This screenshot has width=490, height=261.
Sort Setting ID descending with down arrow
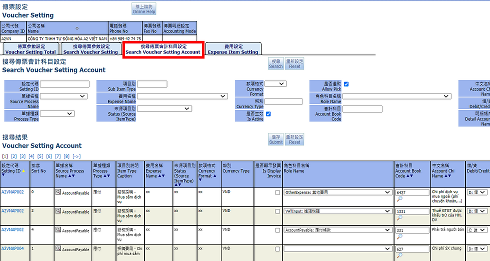point(3,175)
